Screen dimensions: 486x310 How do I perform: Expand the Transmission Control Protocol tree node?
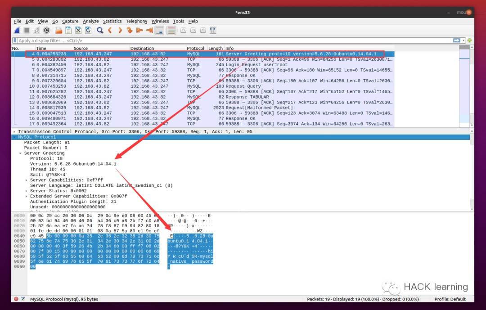[x=14, y=132]
